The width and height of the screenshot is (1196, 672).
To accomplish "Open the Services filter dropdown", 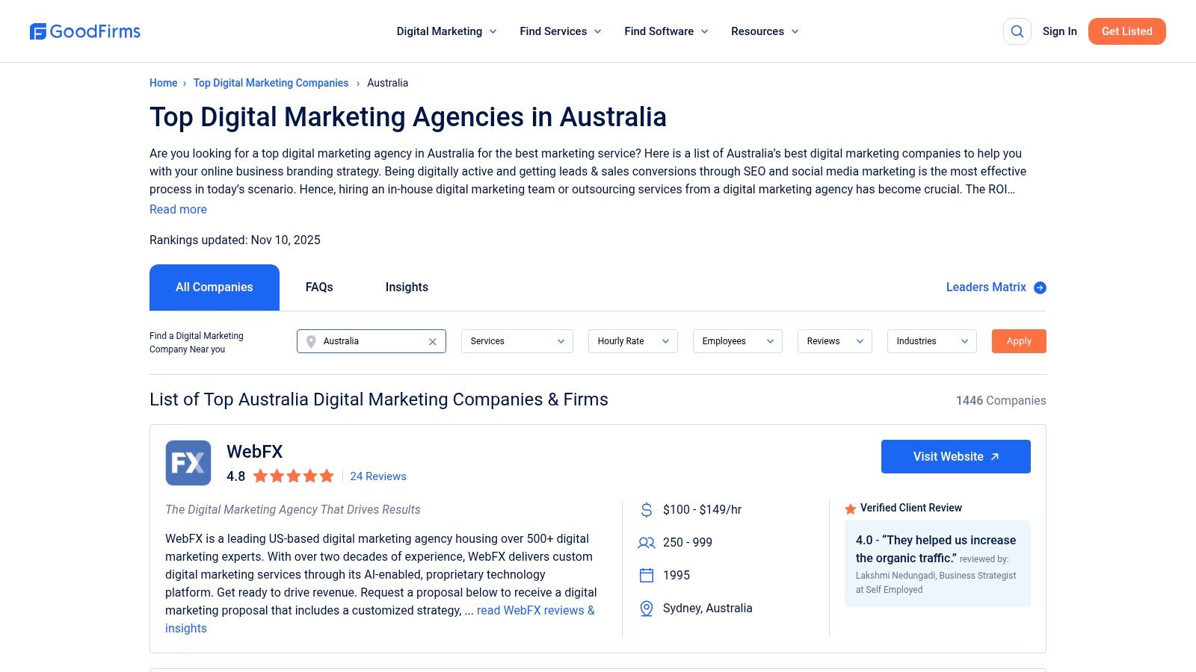I will click(516, 341).
